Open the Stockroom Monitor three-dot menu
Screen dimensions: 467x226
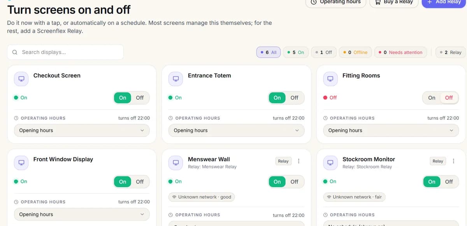[453, 161]
